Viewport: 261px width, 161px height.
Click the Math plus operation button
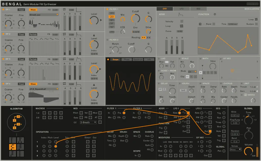201,73
